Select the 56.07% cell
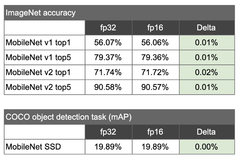The image size is (241, 166). point(108,43)
